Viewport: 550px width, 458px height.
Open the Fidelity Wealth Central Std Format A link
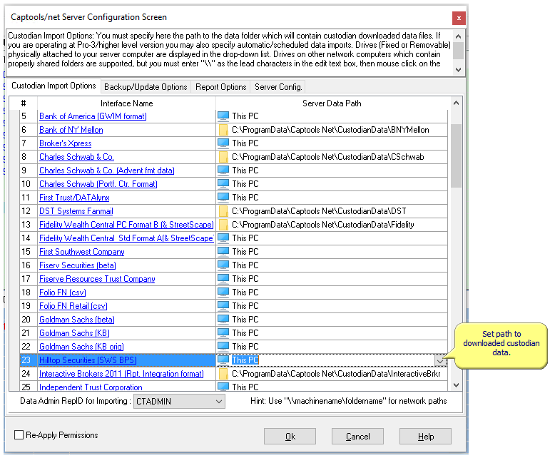[126, 238]
